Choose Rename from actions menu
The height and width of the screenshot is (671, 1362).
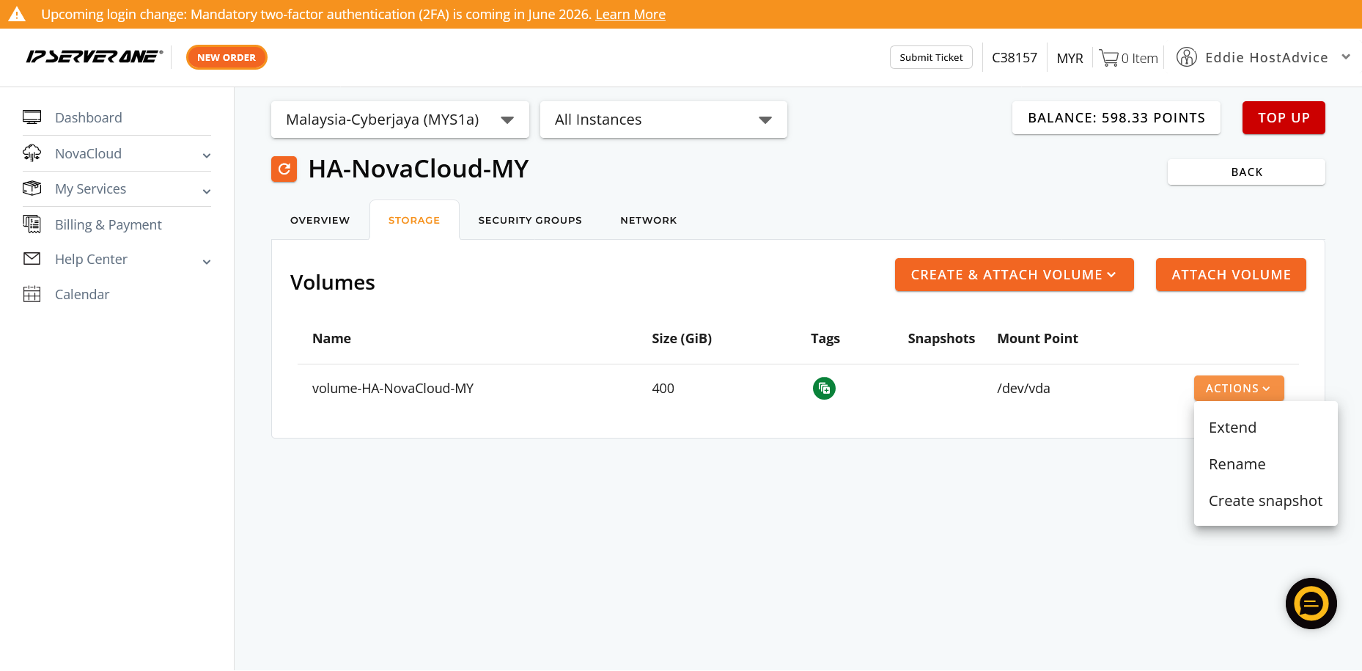tap(1266, 464)
